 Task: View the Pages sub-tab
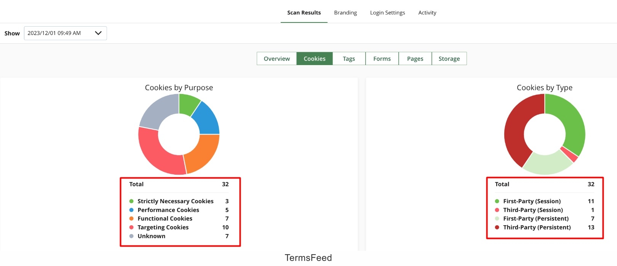coord(415,59)
